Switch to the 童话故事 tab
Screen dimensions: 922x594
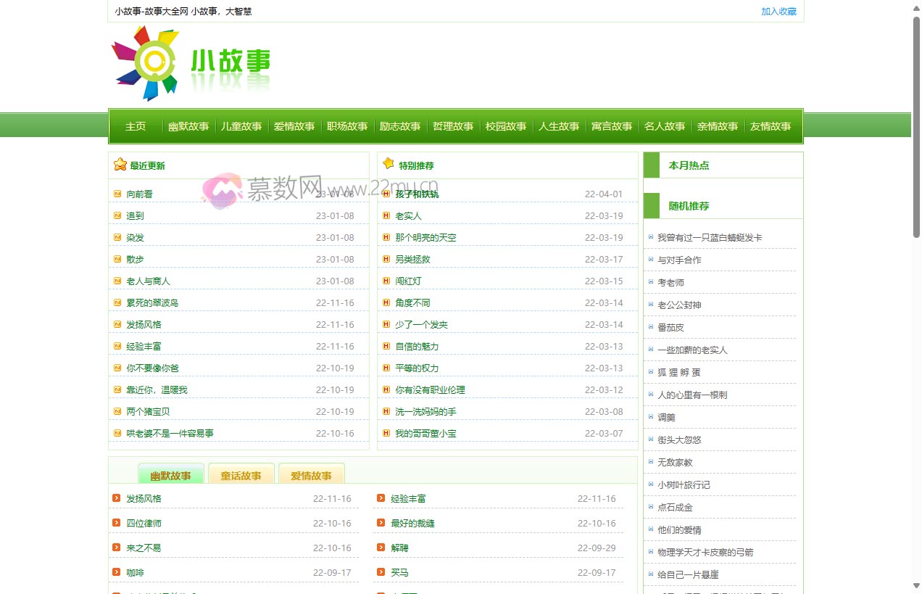[x=241, y=476]
